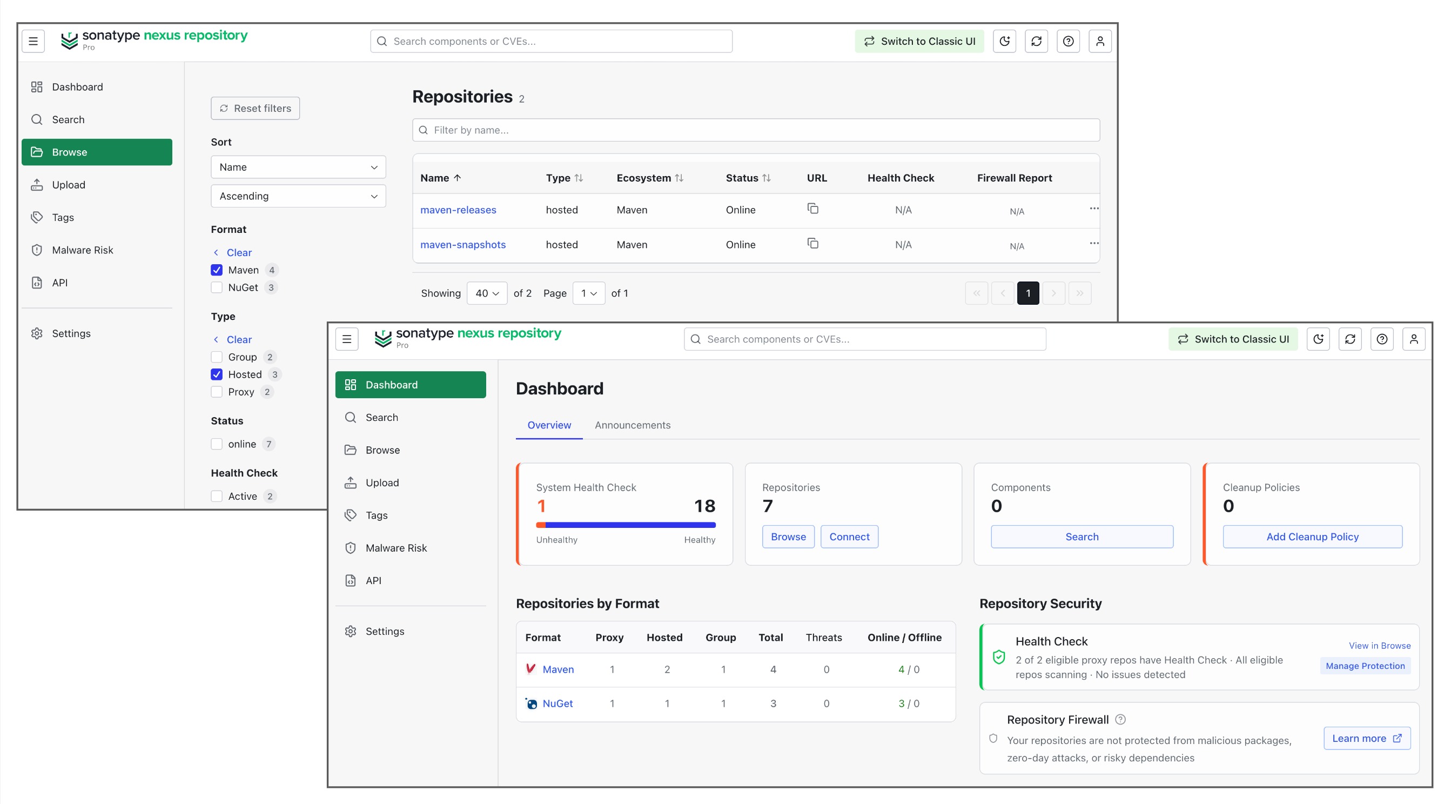Select the Overview tab on Dashboard

tap(549, 425)
